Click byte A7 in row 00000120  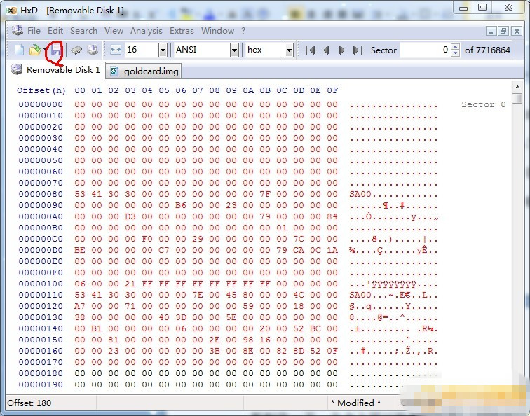pos(80,306)
